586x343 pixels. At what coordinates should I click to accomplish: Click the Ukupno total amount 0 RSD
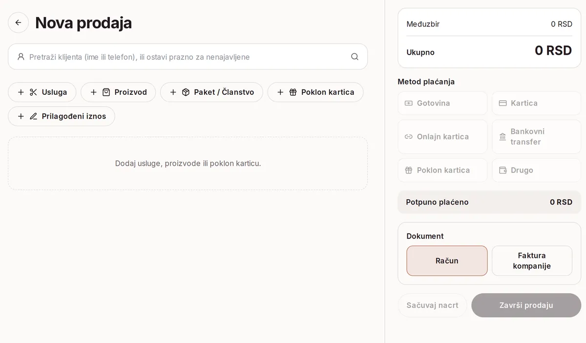553,50
